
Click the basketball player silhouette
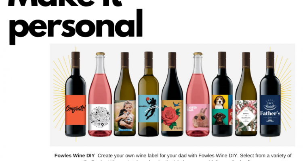[x=150, y=108]
